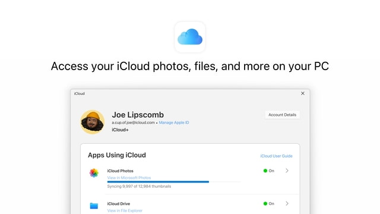Click View in Microsoft Photos link
The width and height of the screenshot is (380, 214).
coord(129,178)
